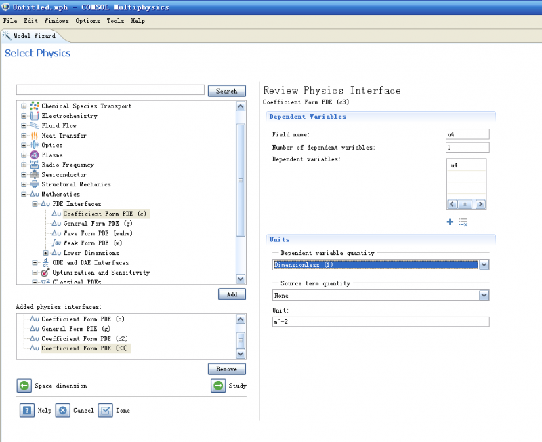The width and height of the screenshot is (542, 442).
Task: Click the u4 cell in dependent variables table
Action: [x=467, y=165]
